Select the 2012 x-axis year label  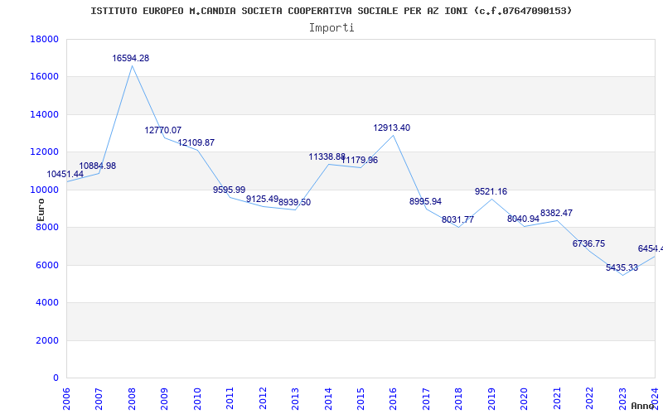(263, 399)
